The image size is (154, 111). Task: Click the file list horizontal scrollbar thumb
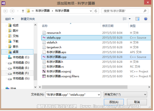pyautogui.click(x=85, y=87)
